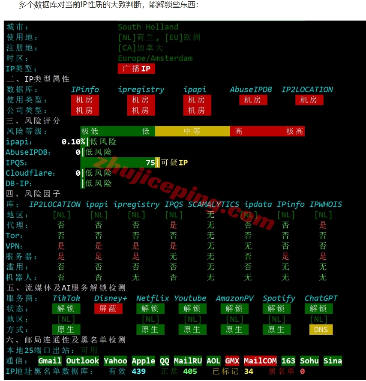Click the "Yahoo" mail badge
Screen dimensions: 366x381
click(x=115, y=361)
